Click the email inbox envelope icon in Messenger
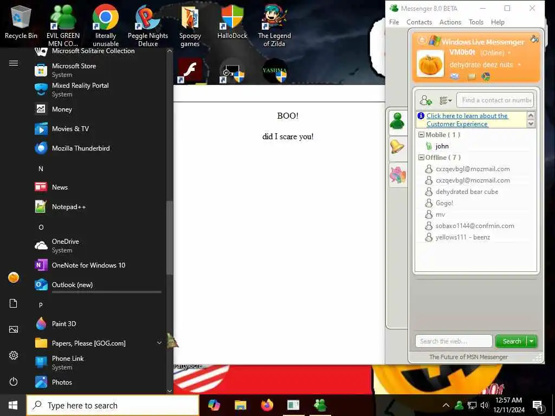 click(x=455, y=76)
